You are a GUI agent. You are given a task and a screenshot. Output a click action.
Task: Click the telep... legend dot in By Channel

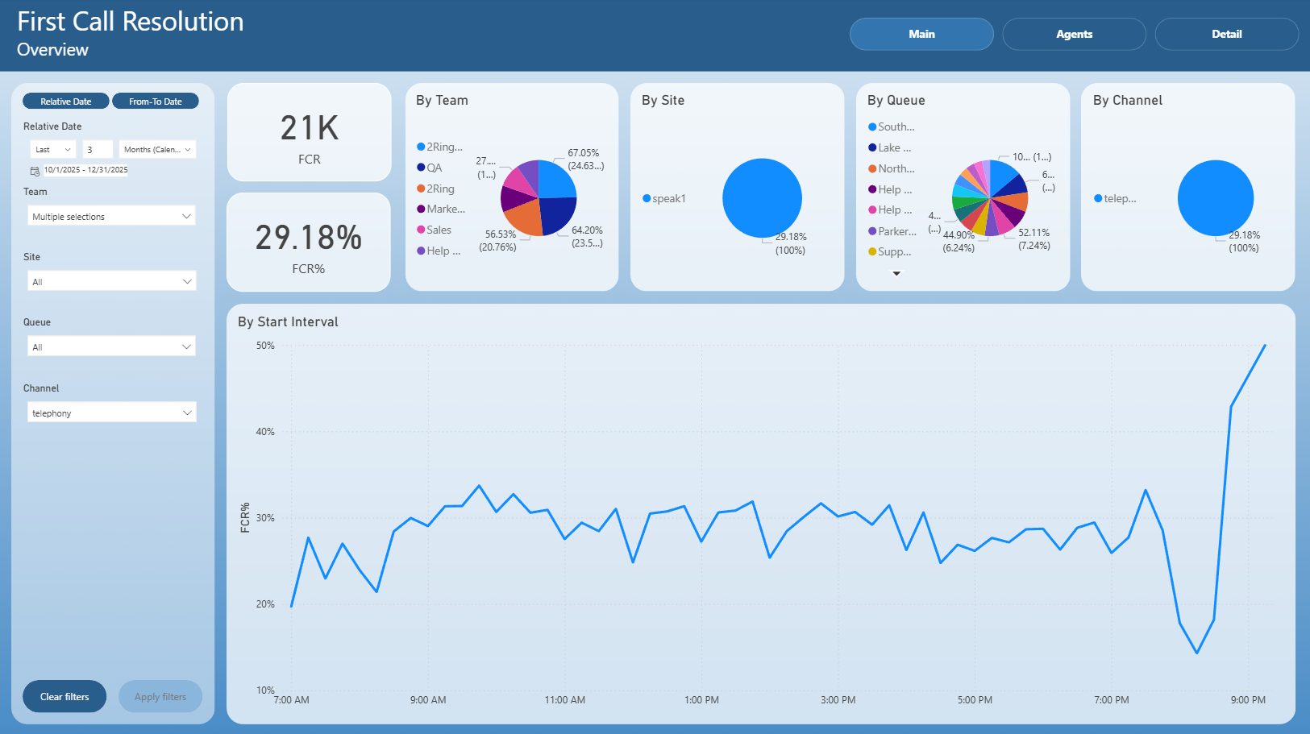[x=1098, y=198]
